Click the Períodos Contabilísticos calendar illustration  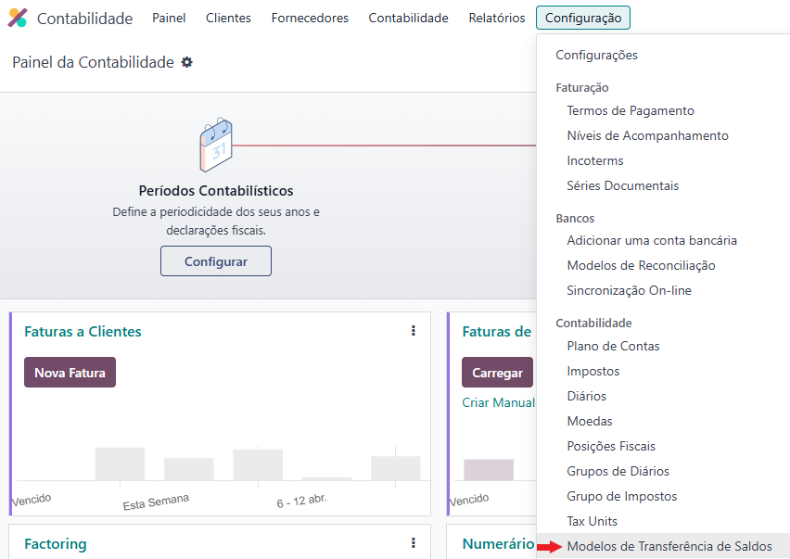point(216,145)
